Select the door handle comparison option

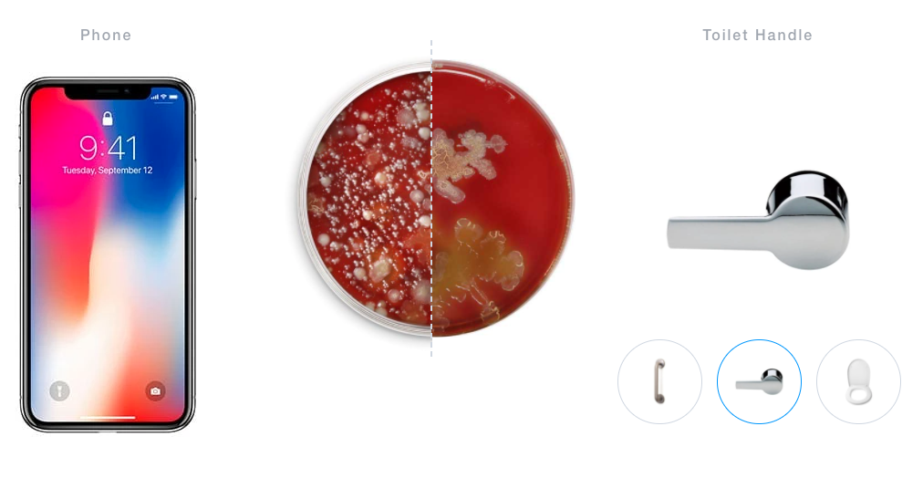(659, 382)
